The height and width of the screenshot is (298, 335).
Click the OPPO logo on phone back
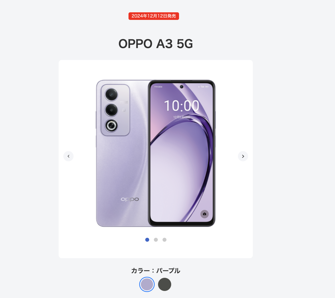tap(130, 199)
